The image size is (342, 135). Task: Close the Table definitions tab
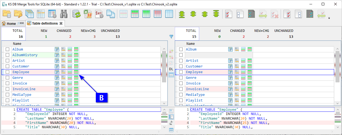tap(61, 23)
